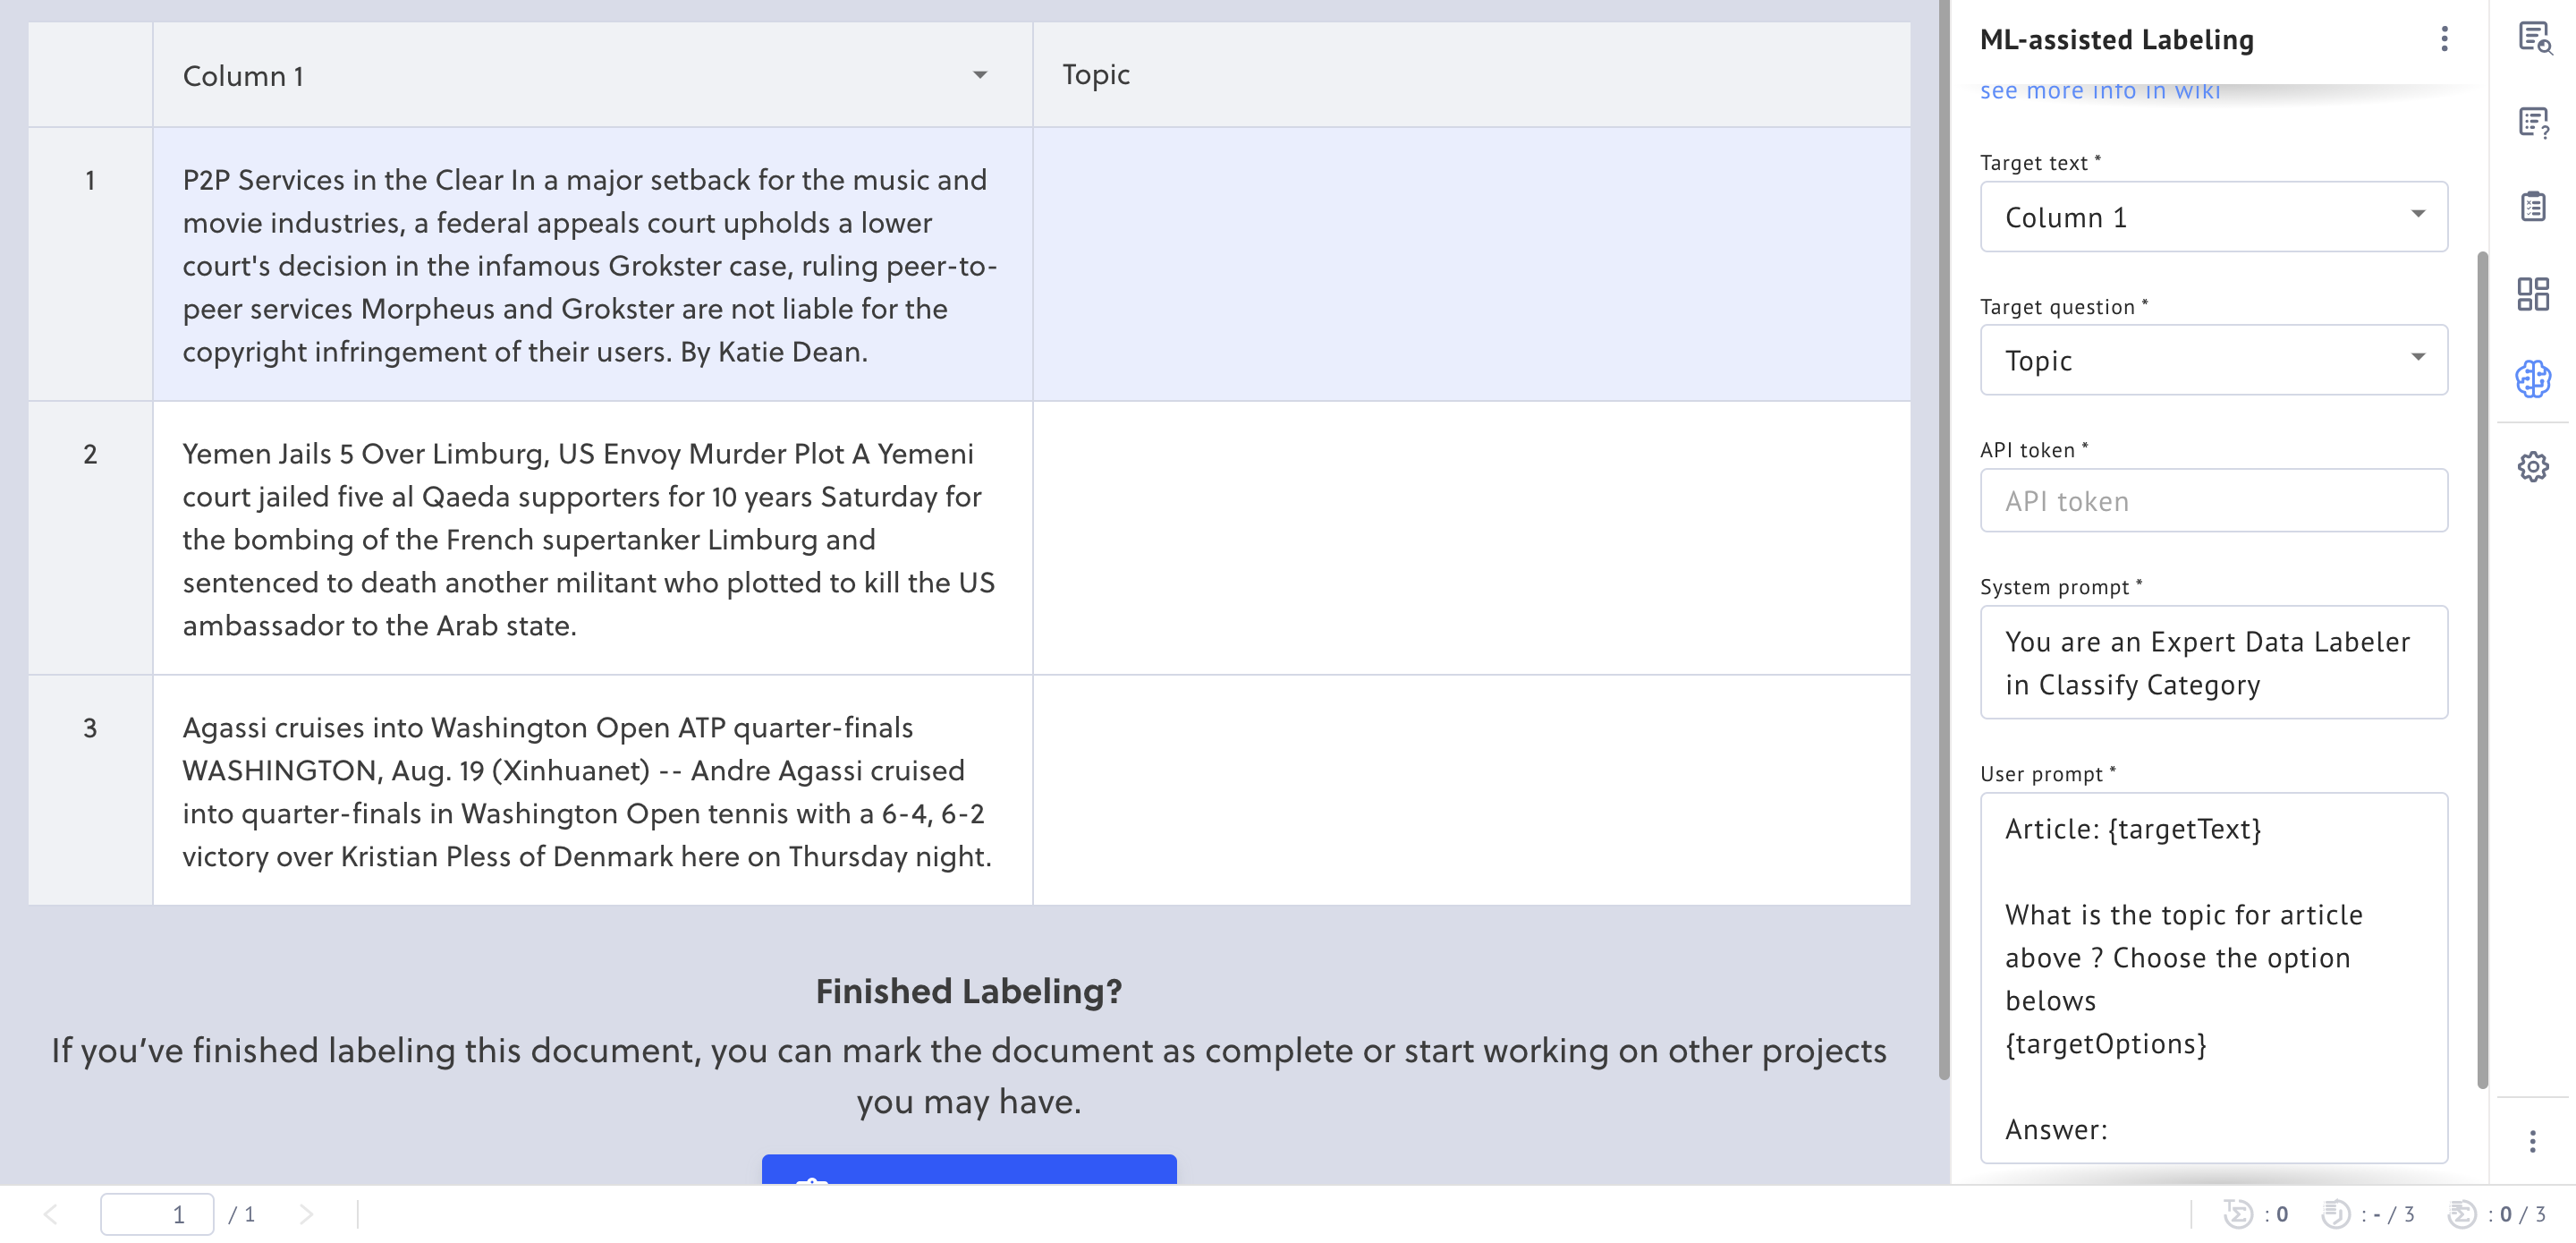
Task: Click the blue button below Finished Labeling
Action: coord(968,1170)
